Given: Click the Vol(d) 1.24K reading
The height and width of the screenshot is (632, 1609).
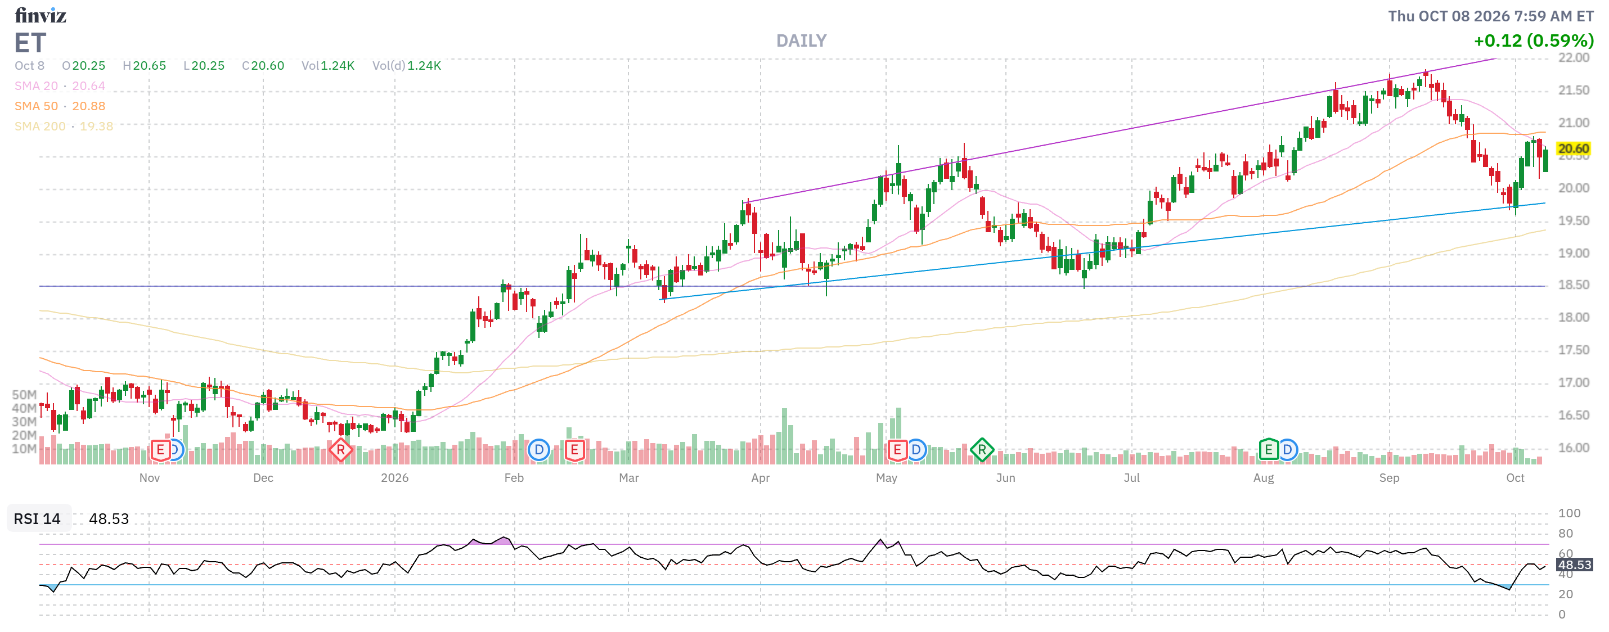Looking at the screenshot, I should click(x=407, y=66).
